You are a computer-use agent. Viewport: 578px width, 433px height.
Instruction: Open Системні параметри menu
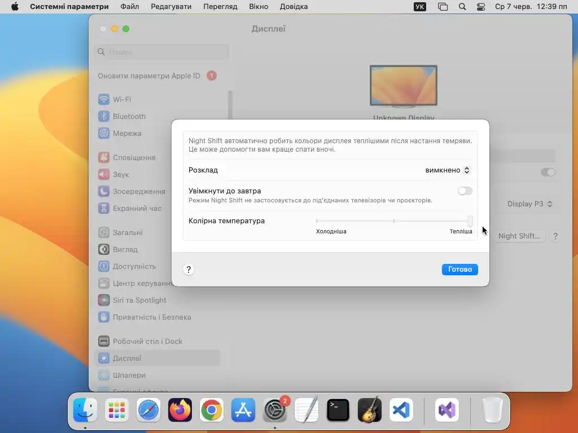pyautogui.click(x=69, y=7)
